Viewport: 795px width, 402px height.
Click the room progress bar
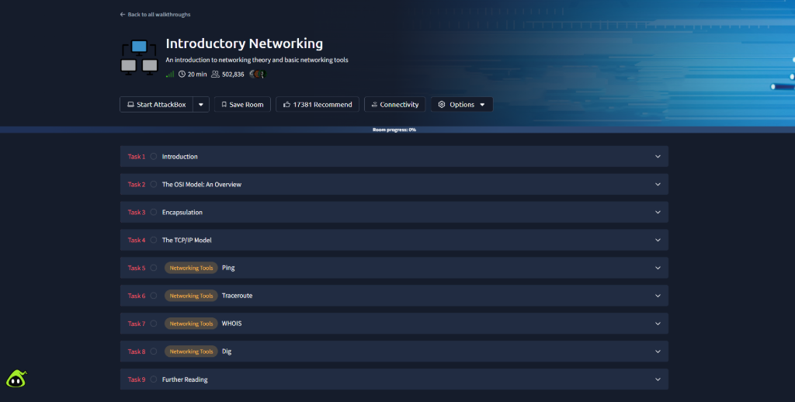(x=397, y=130)
